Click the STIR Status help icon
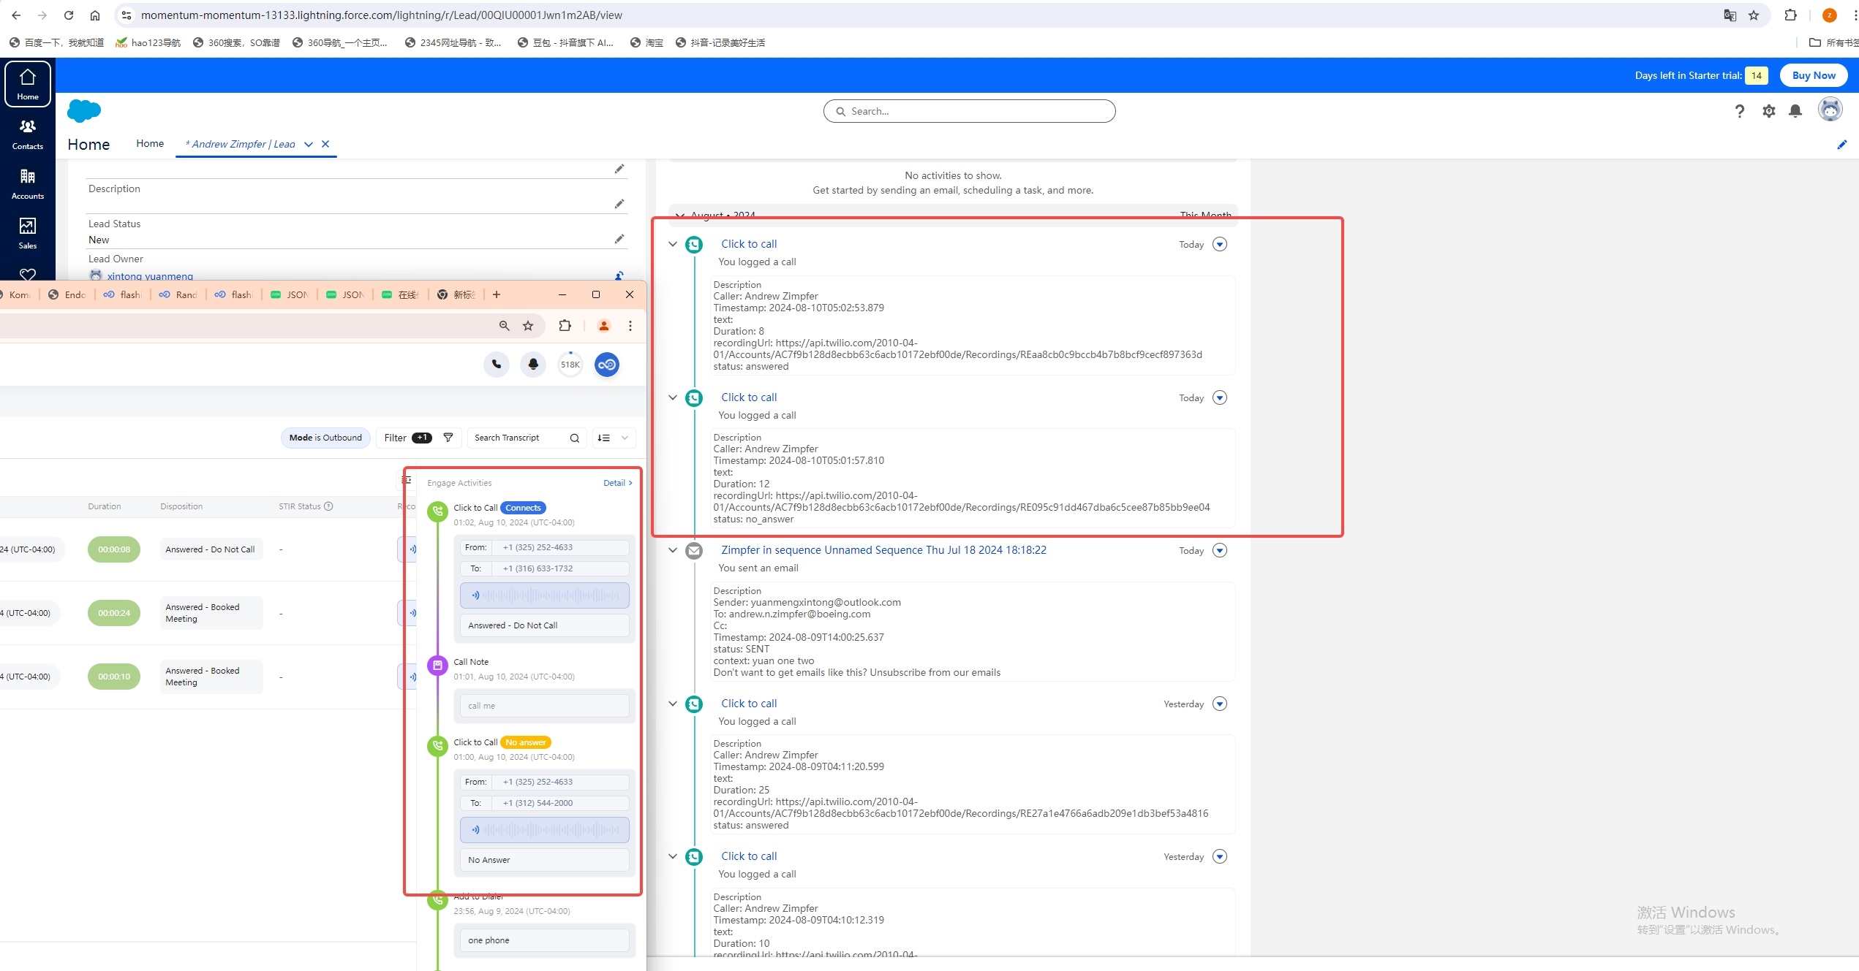 (328, 506)
